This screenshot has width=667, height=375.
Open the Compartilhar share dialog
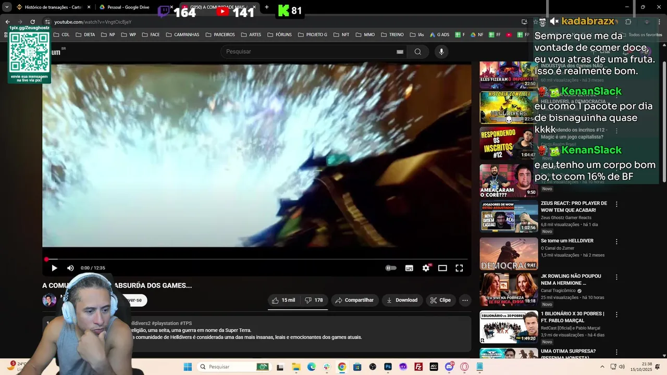pos(354,300)
